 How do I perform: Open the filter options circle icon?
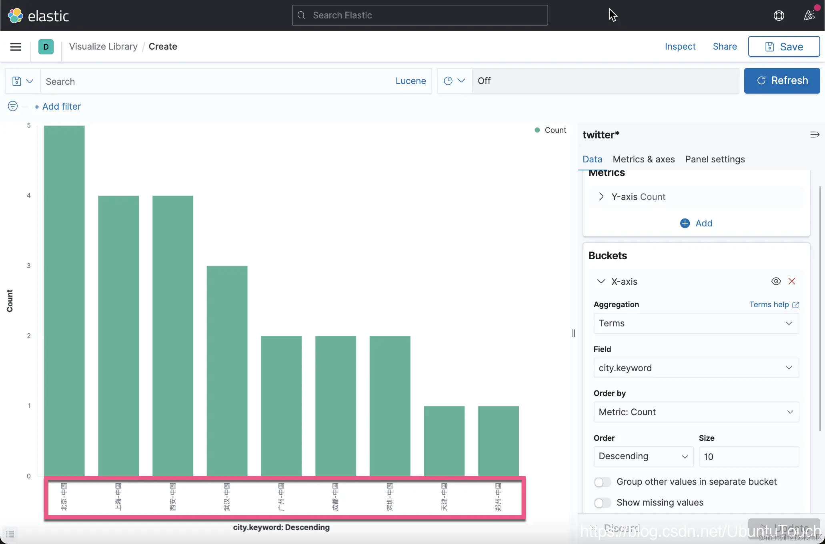13,106
